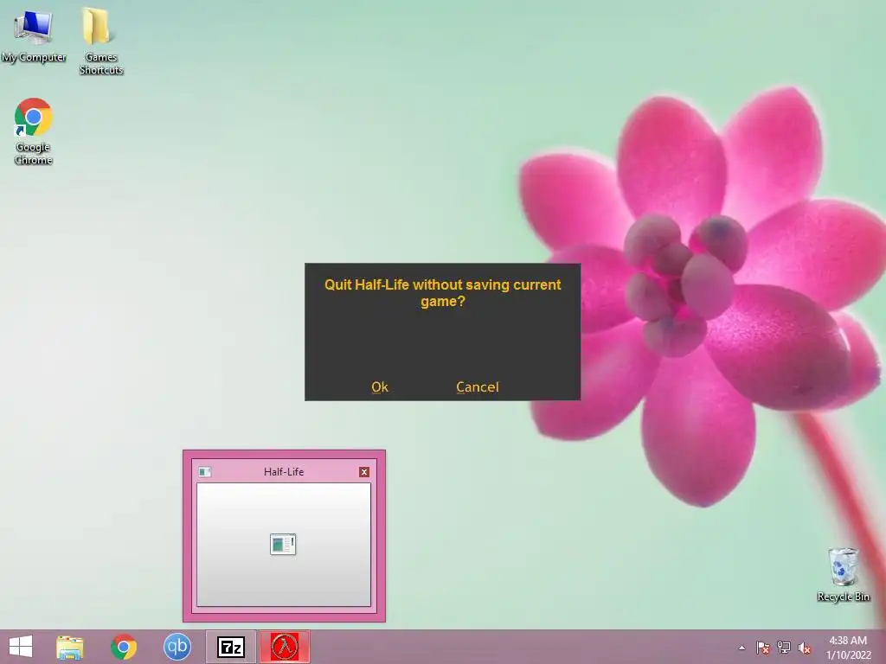The height and width of the screenshot is (664, 886).
Task: Click the program icon inside the Half-Life preview
Action: pos(283,545)
